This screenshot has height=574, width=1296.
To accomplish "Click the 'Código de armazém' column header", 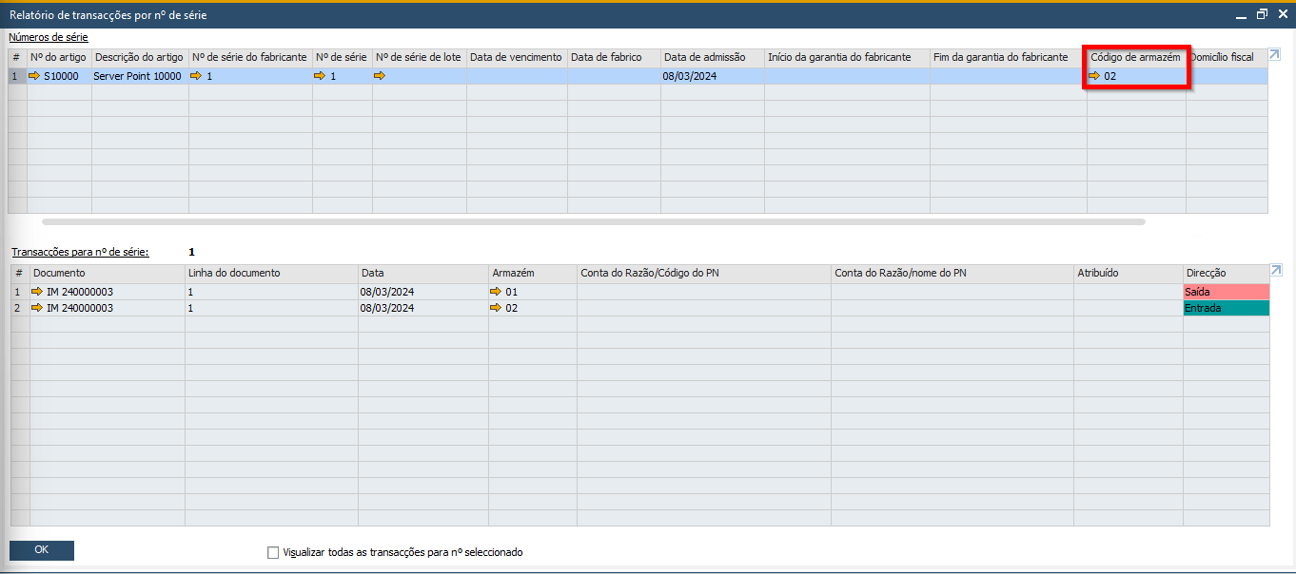I will pos(1135,57).
